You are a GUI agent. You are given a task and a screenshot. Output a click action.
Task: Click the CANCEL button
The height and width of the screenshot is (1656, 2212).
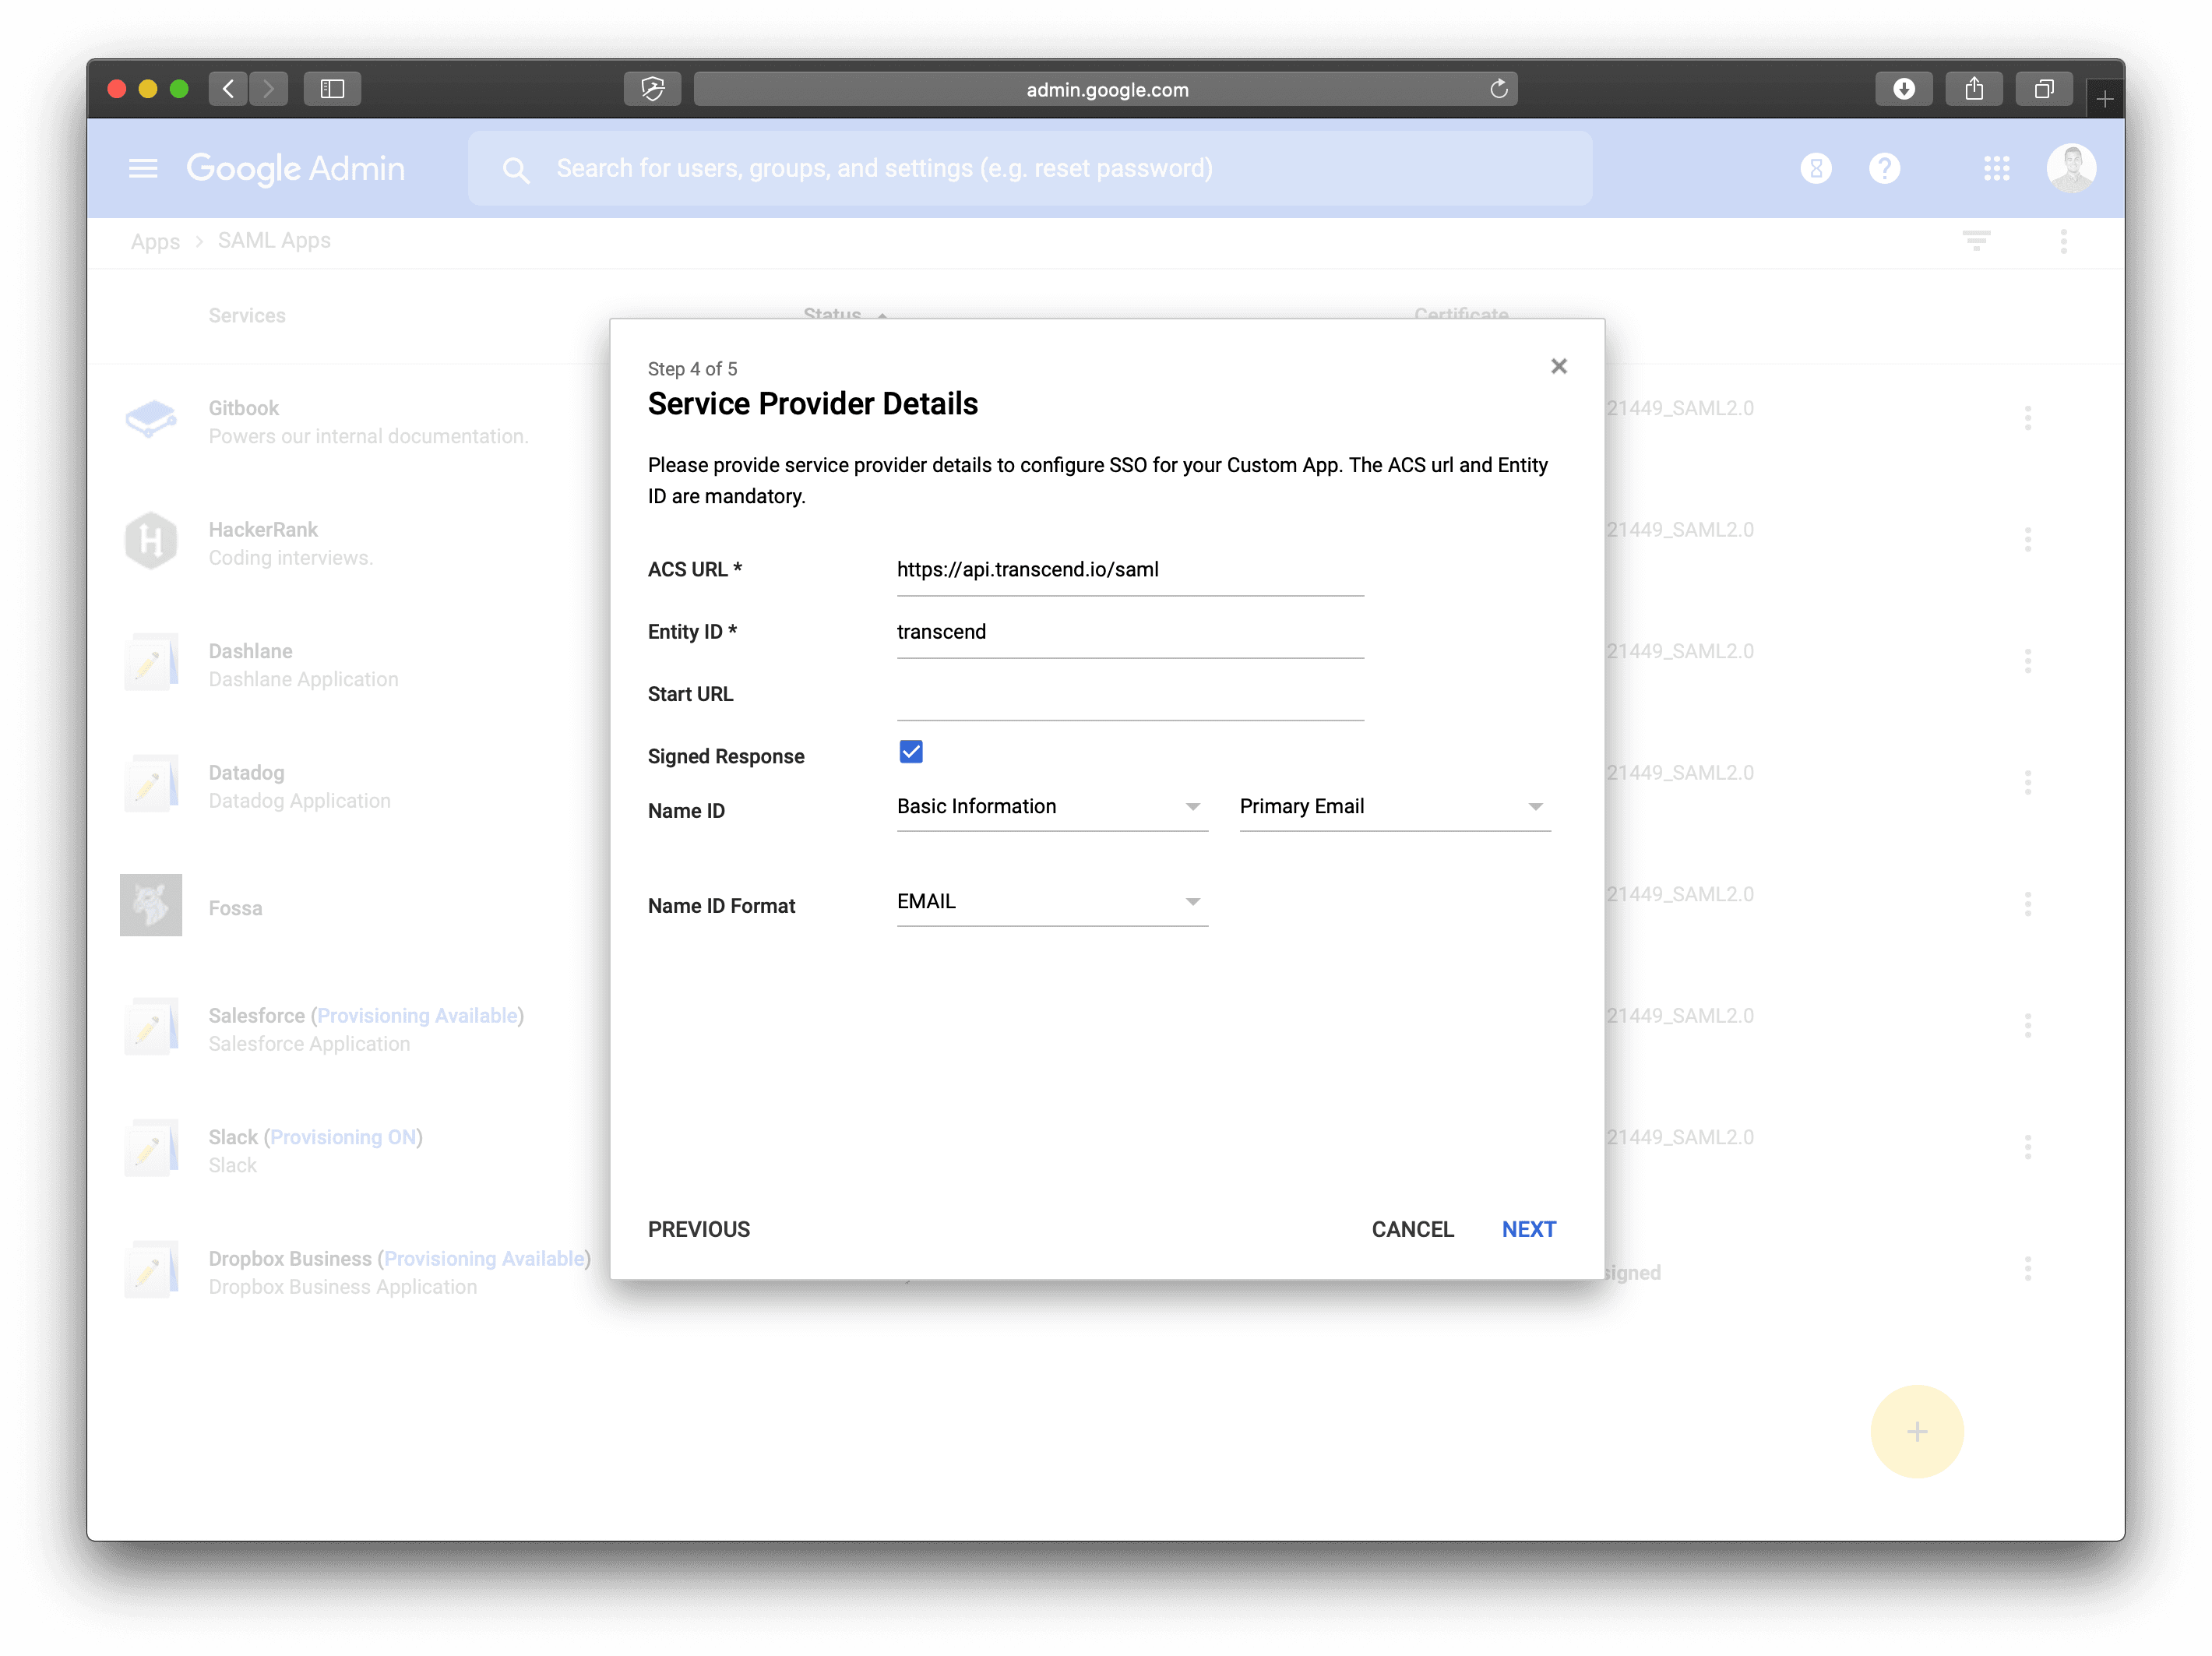pyautogui.click(x=1411, y=1229)
